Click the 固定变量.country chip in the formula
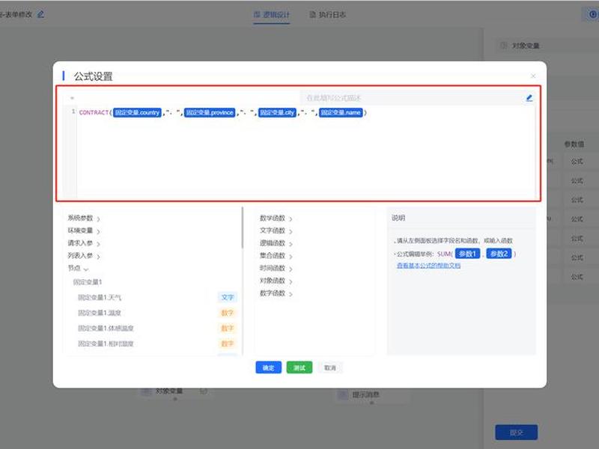 click(x=137, y=113)
